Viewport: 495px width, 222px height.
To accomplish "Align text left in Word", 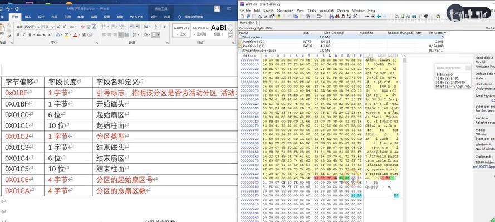I will [104, 34].
